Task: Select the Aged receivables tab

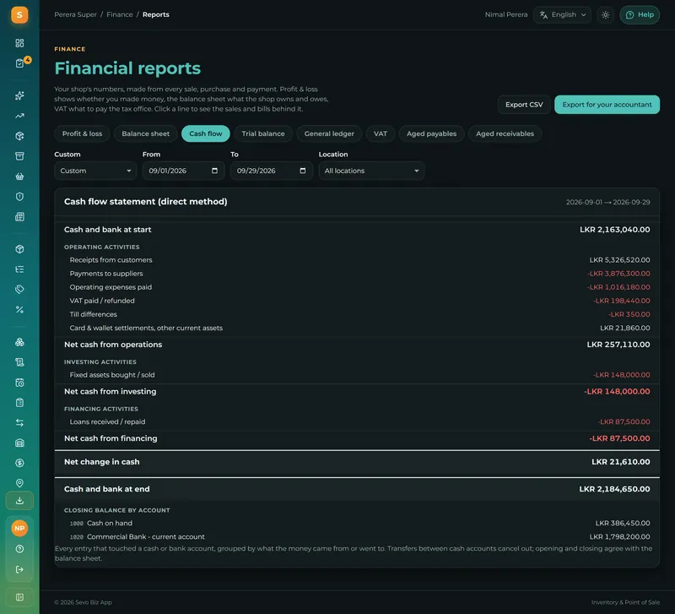Action: pyautogui.click(x=505, y=133)
